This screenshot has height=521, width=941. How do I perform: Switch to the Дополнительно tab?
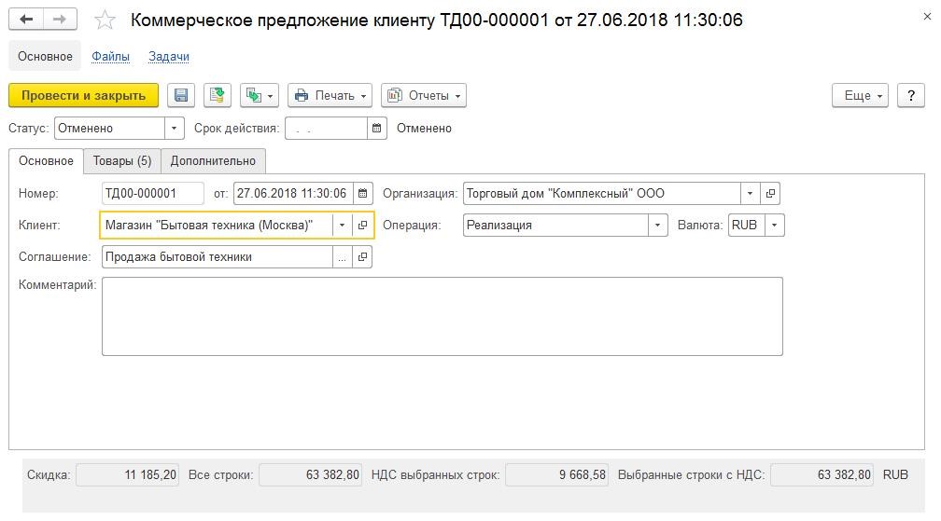213,161
